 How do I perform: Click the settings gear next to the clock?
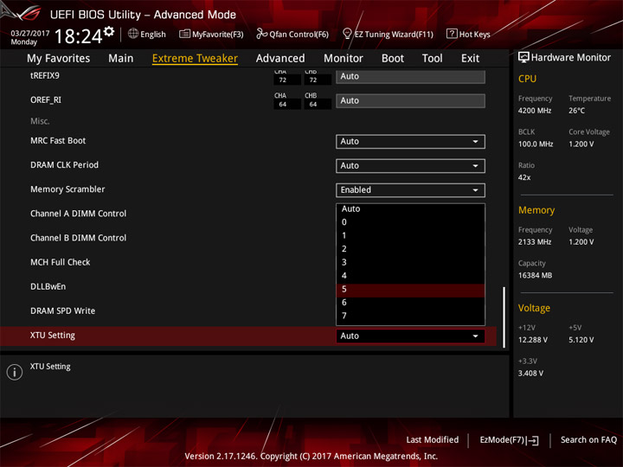[x=109, y=31]
